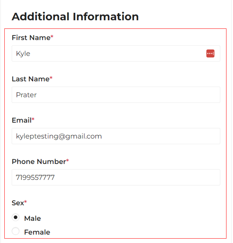The image size is (233, 243).
Task: Click the required asterisk next to Last Name
Action: coord(51,78)
